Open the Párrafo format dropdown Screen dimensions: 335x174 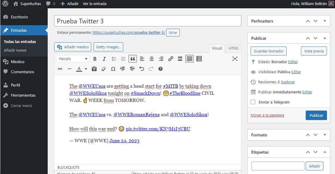click(73, 59)
